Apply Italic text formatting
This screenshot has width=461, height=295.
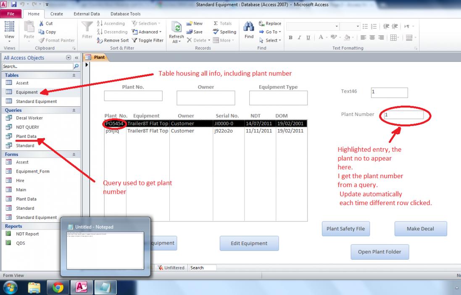(299, 37)
